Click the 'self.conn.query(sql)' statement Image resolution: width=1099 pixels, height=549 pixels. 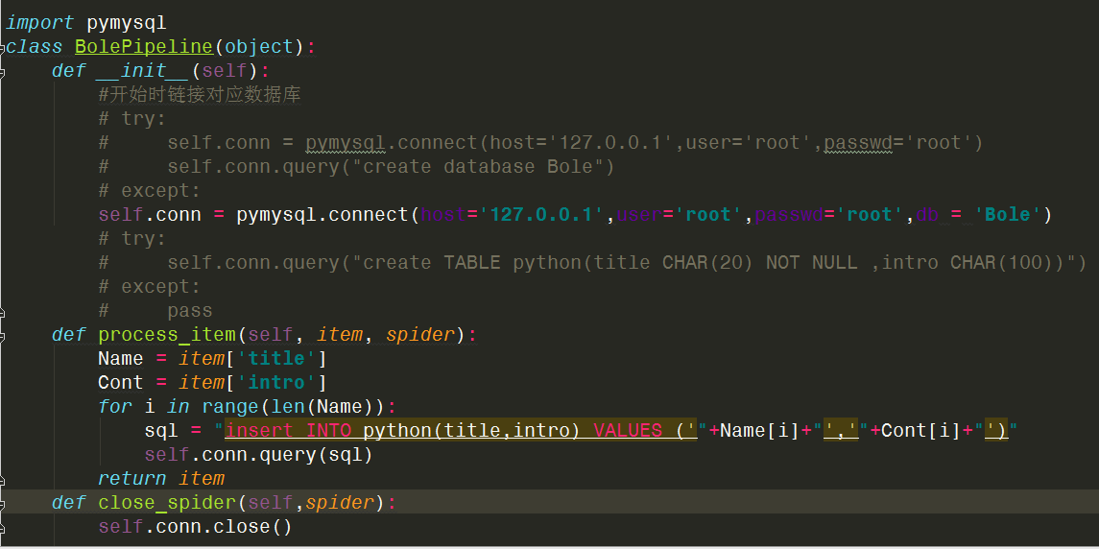(258, 455)
